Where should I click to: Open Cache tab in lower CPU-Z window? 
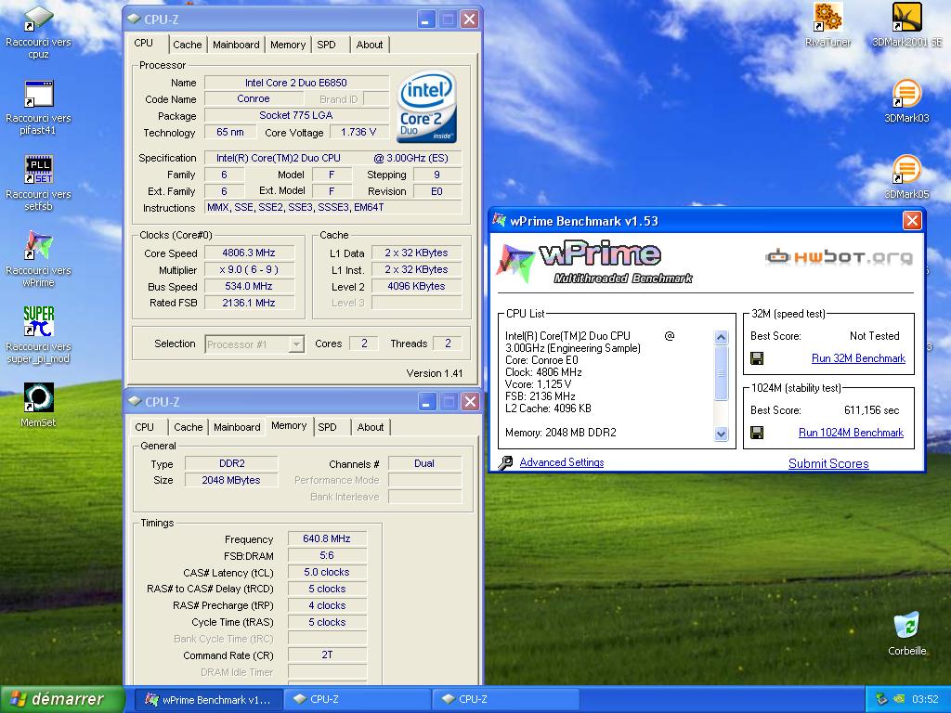point(188,427)
